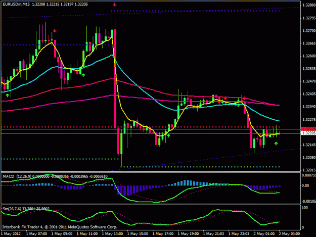Click the 2 May 03:00 time label
Screen dimensions: 316x237
click(289, 234)
